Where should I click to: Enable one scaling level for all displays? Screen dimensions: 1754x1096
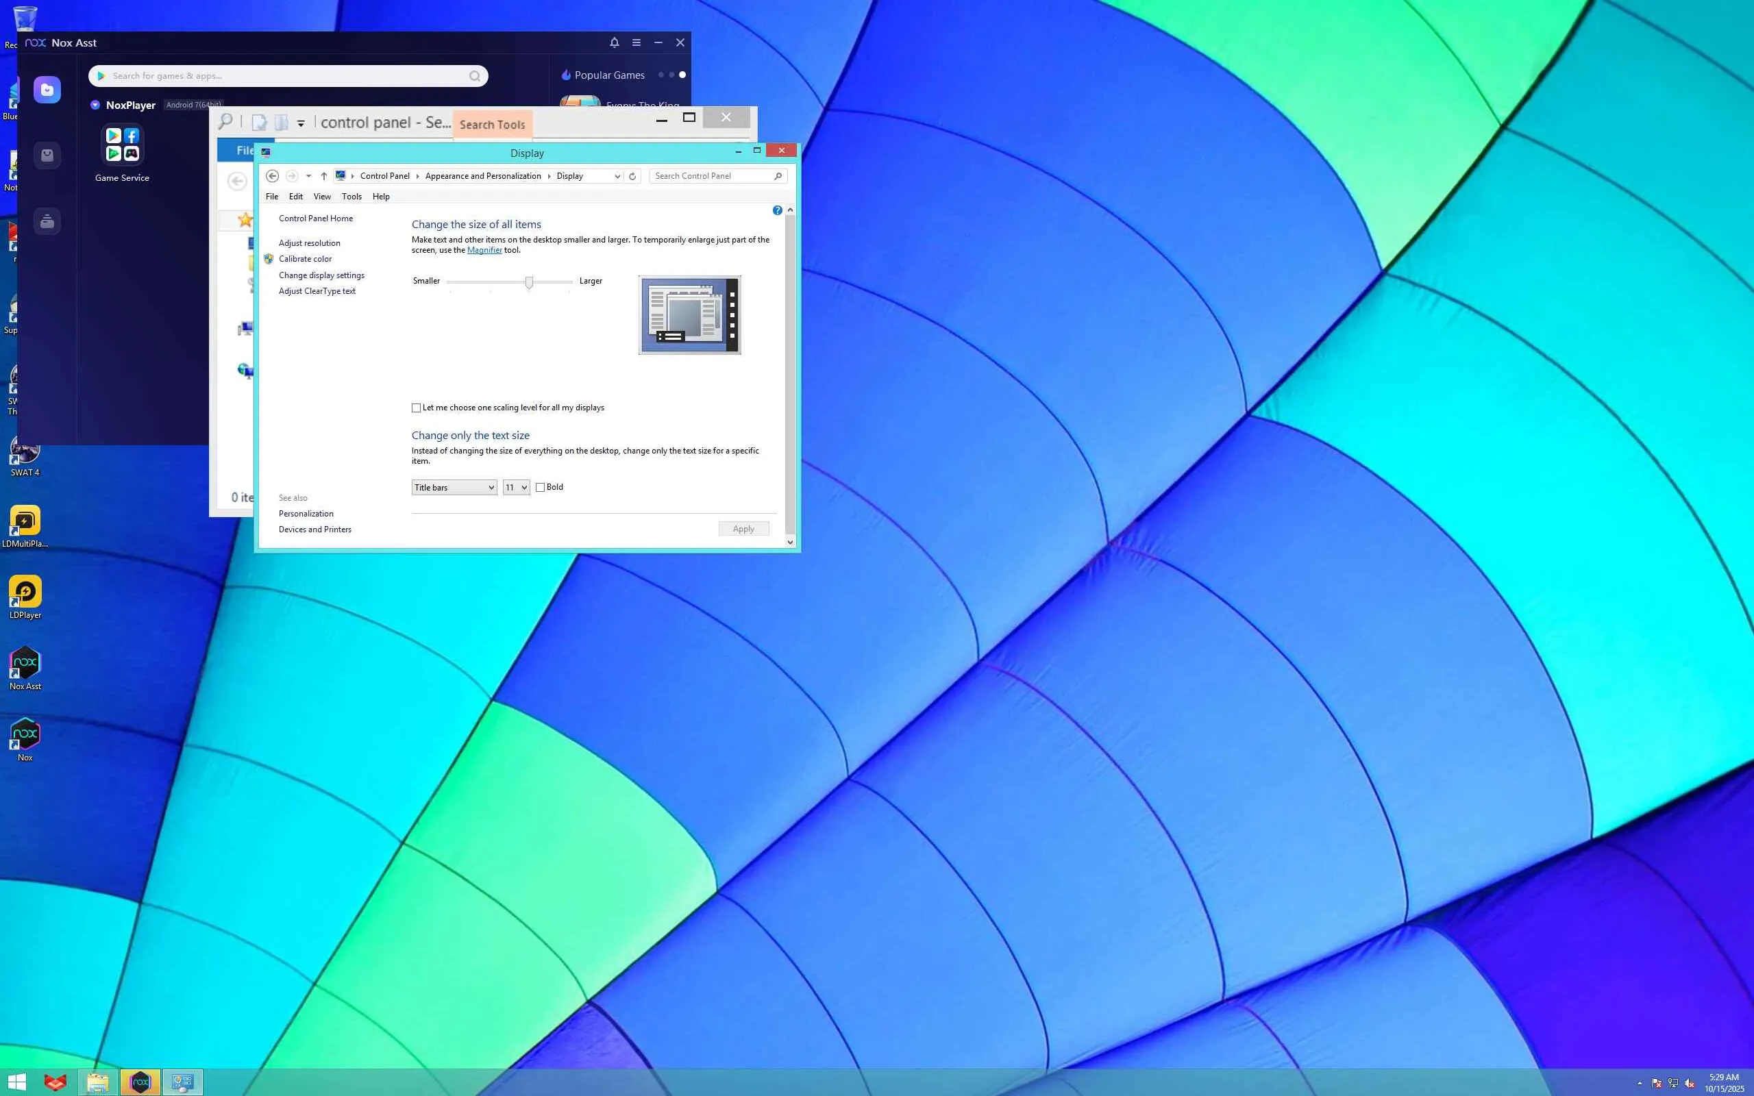(x=417, y=408)
